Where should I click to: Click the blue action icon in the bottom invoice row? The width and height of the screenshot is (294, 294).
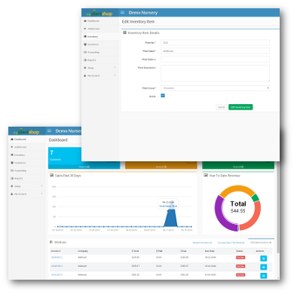pyautogui.click(x=263, y=275)
